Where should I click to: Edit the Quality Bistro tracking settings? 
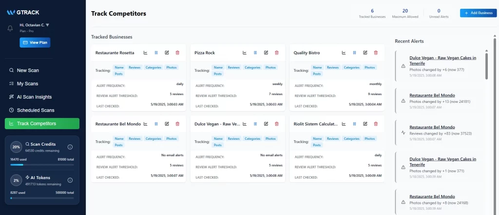pos(365,52)
